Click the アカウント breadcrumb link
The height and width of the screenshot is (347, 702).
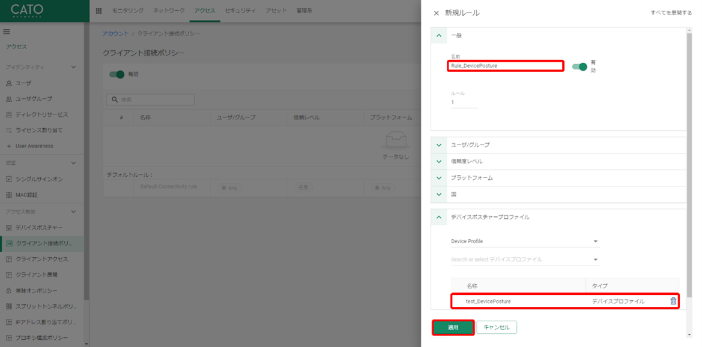click(115, 34)
